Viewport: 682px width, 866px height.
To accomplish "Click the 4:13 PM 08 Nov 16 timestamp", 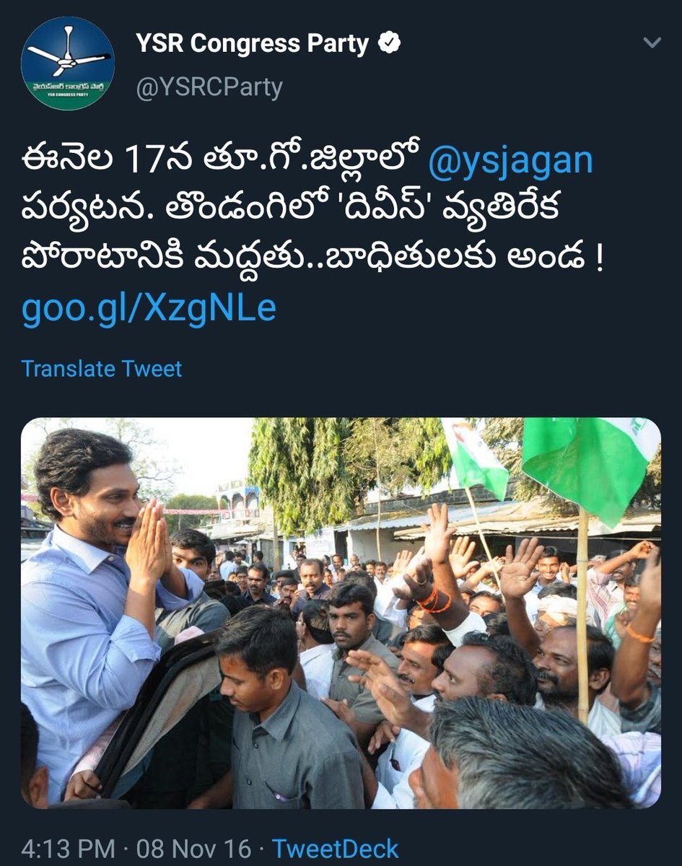I will [x=136, y=848].
